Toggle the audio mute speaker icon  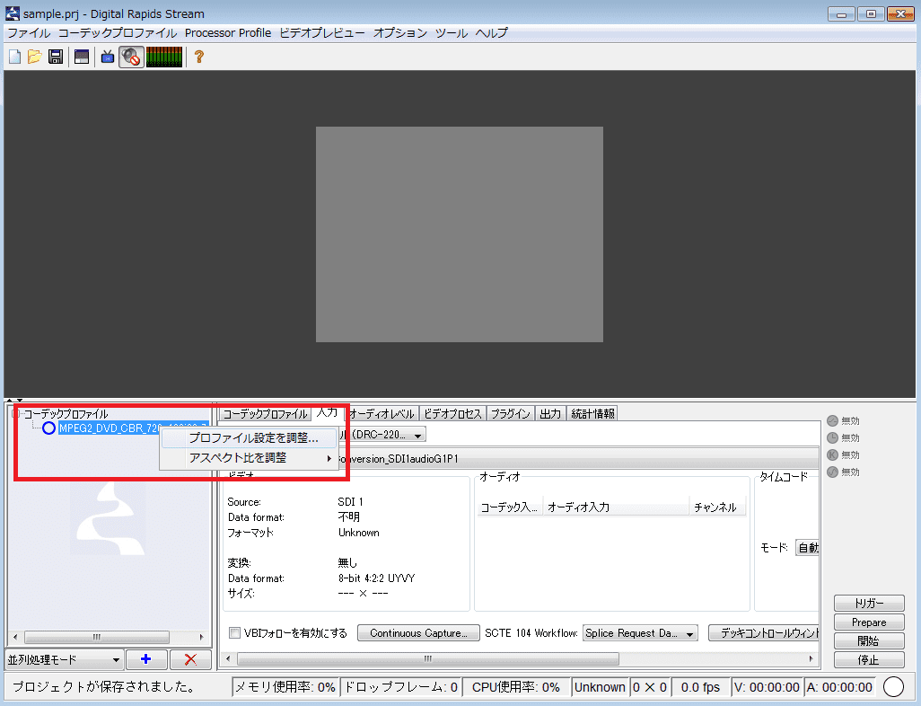[132, 57]
